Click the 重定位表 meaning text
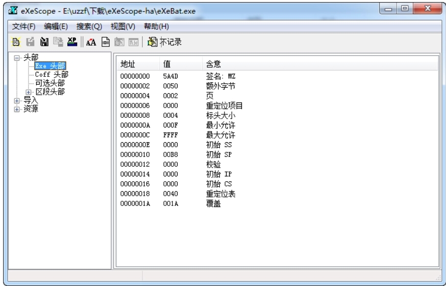The image size is (446, 286). [x=220, y=194]
